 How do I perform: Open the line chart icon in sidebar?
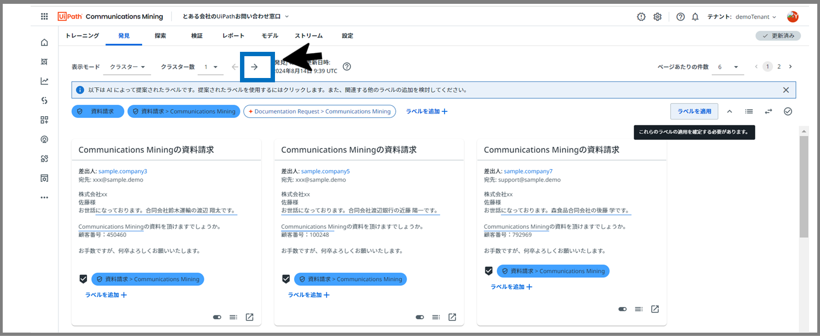44,81
